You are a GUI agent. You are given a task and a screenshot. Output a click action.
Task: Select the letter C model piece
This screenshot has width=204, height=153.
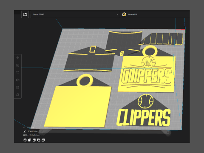(93, 49)
